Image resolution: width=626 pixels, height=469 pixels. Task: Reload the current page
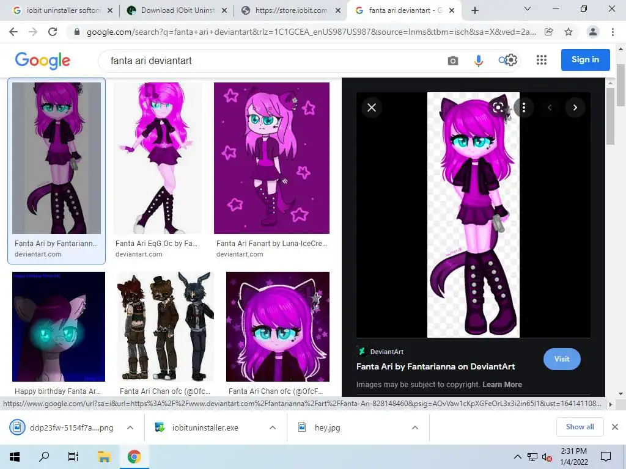click(x=53, y=32)
